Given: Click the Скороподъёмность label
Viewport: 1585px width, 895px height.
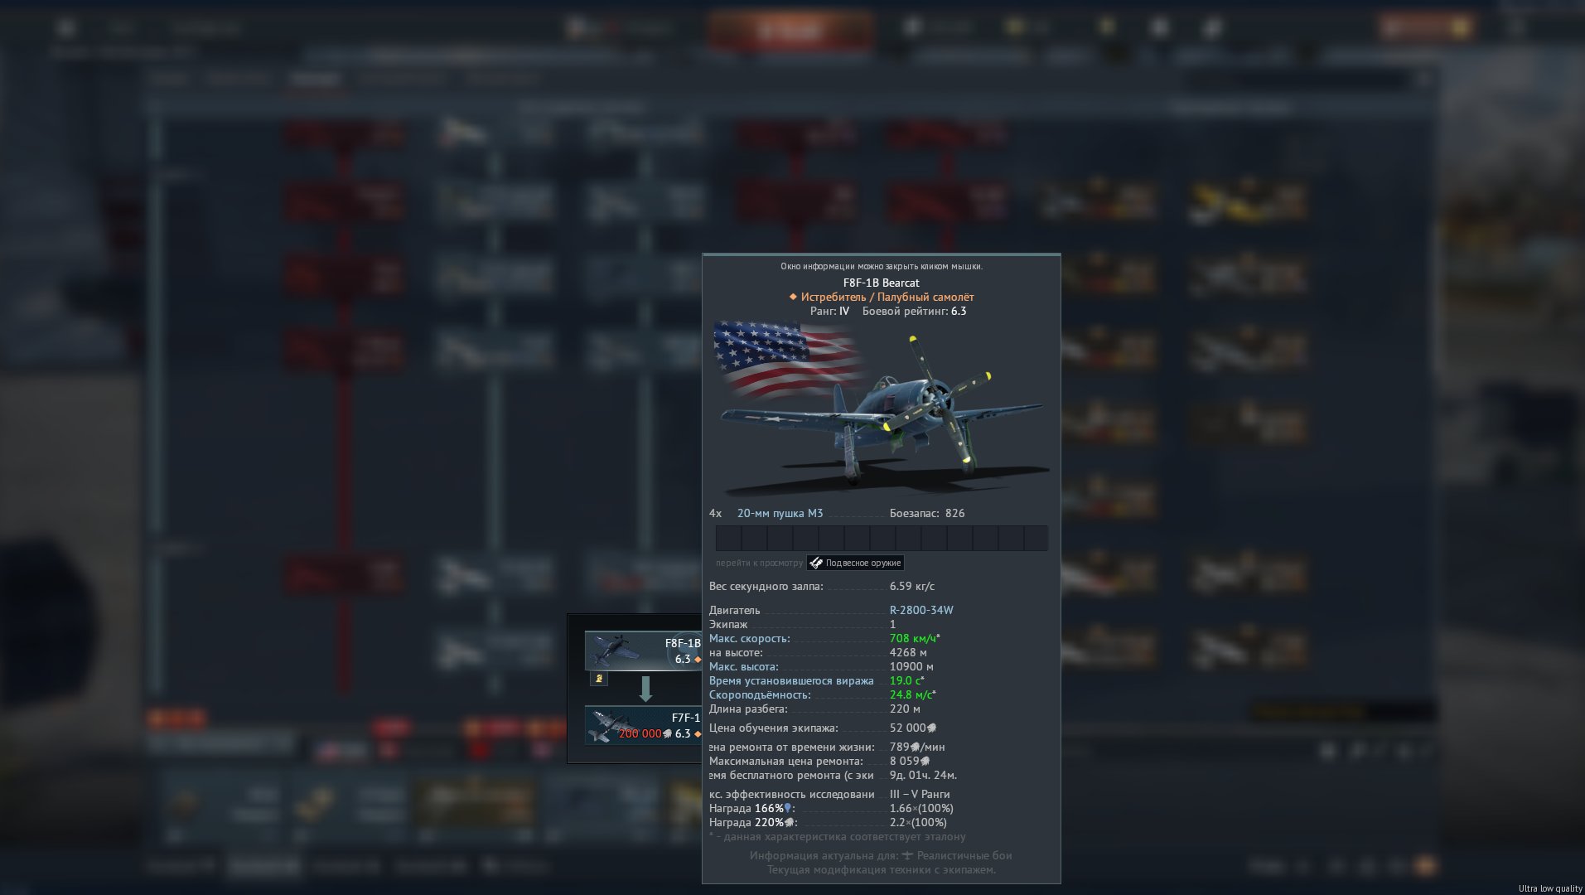Looking at the screenshot, I should [x=760, y=694].
